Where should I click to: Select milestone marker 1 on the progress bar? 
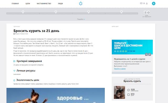(x=23, y=12)
